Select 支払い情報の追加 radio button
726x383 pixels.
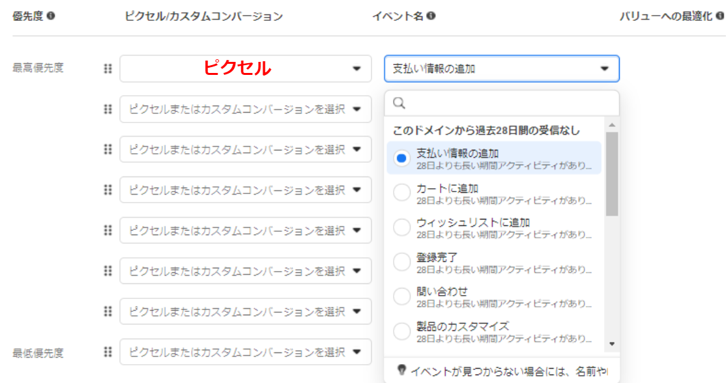[x=401, y=158]
